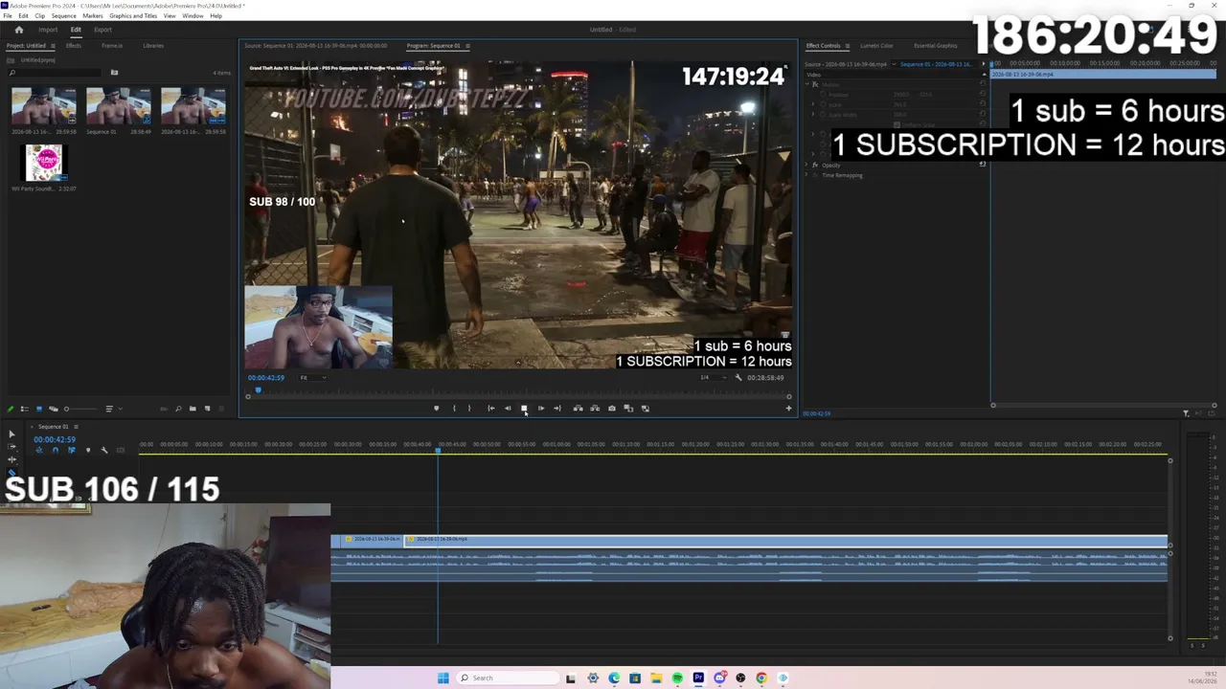Switch Project panel to icon view
1226x689 pixels.
[x=39, y=410]
